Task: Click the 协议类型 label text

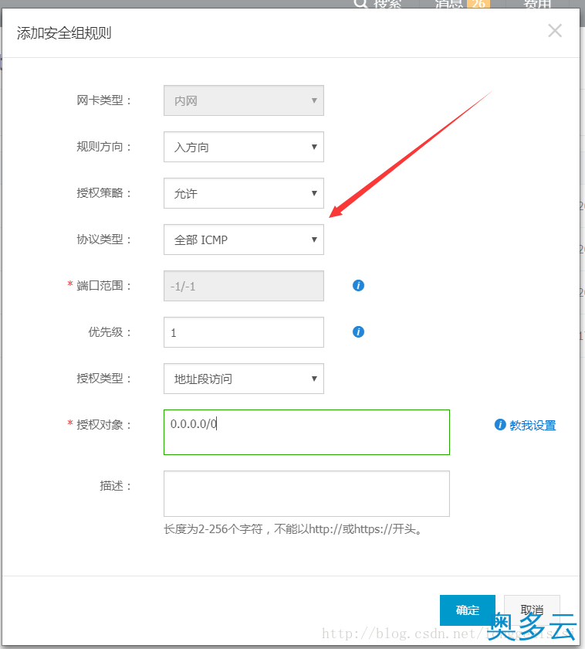Action: click(103, 240)
